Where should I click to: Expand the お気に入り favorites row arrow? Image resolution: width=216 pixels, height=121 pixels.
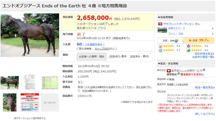(213, 28)
